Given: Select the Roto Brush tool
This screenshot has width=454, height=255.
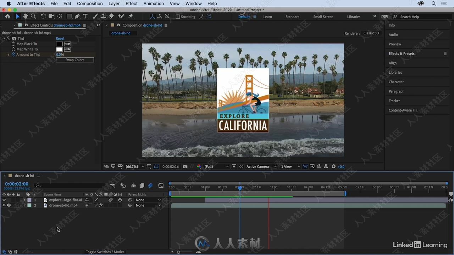Looking at the screenshot, I should coord(121,16).
